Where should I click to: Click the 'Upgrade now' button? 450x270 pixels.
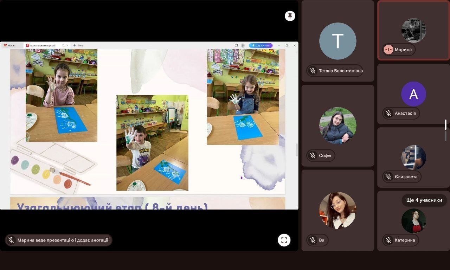click(x=261, y=45)
